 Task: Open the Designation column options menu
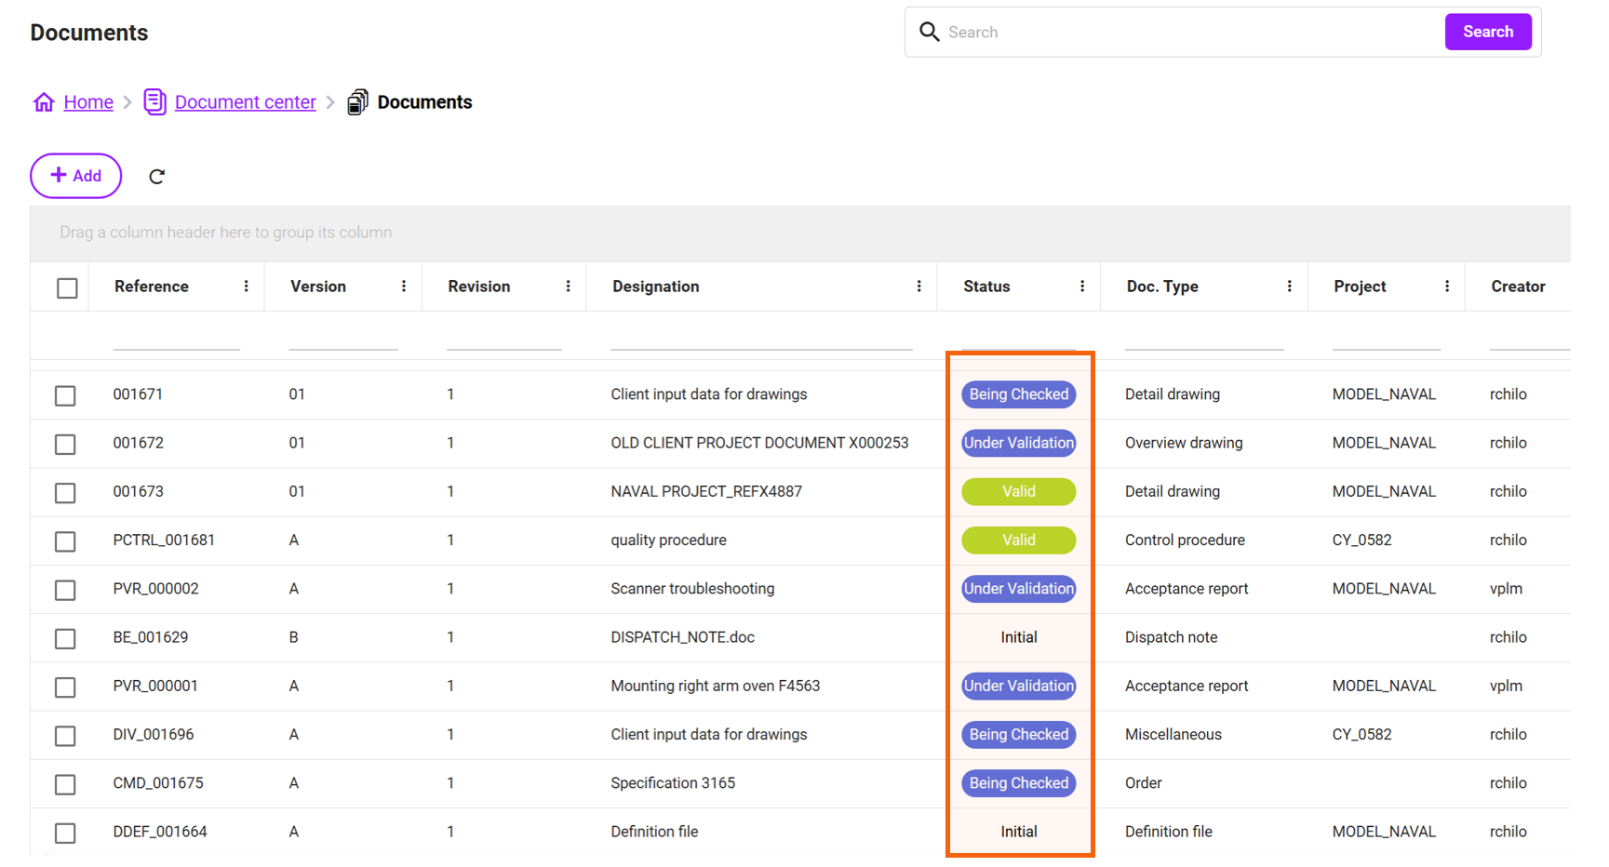918,287
